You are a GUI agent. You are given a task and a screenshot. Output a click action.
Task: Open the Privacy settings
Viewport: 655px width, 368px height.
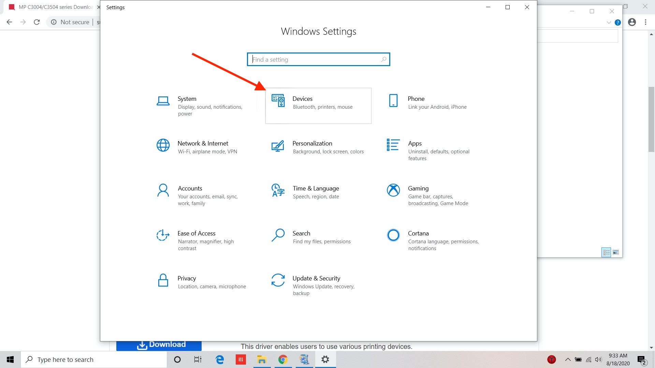(x=187, y=278)
